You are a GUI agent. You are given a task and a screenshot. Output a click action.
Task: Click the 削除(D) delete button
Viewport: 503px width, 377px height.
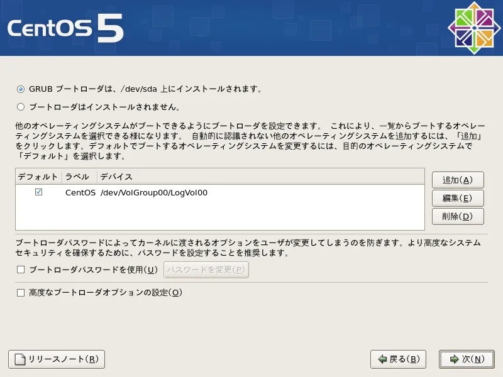pyautogui.click(x=458, y=216)
